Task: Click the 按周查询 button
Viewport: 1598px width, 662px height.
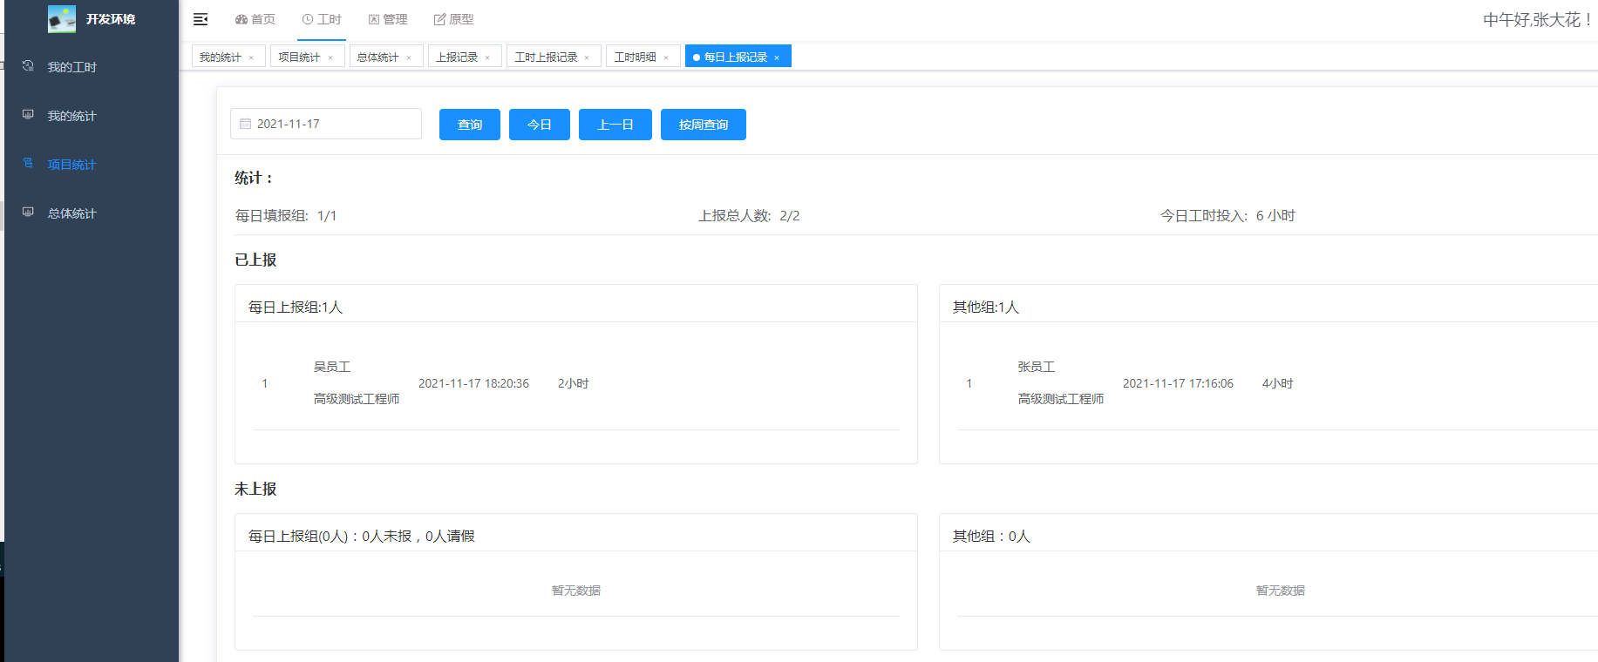Action: click(x=703, y=125)
